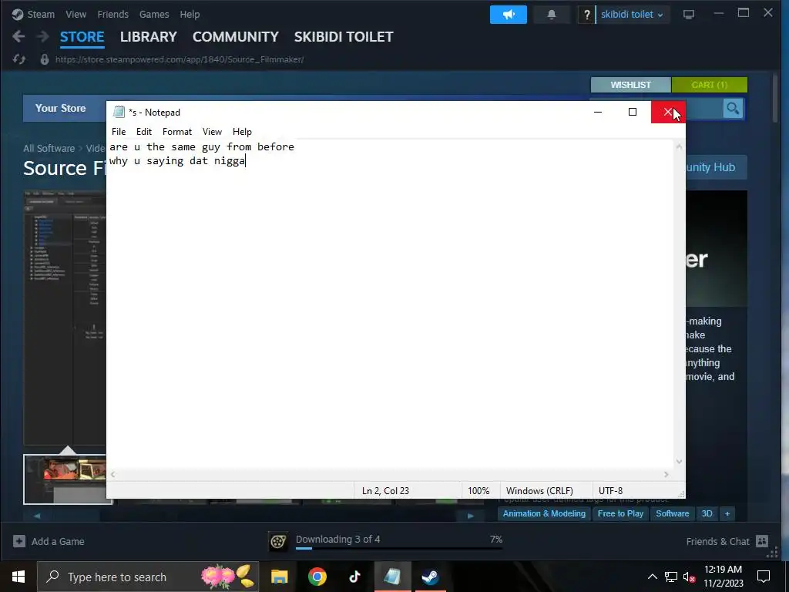Click the Steam page URL address
The width and height of the screenshot is (789, 592).
179,59
